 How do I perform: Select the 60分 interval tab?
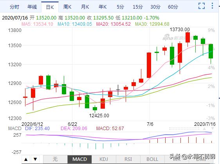(173, 7)
